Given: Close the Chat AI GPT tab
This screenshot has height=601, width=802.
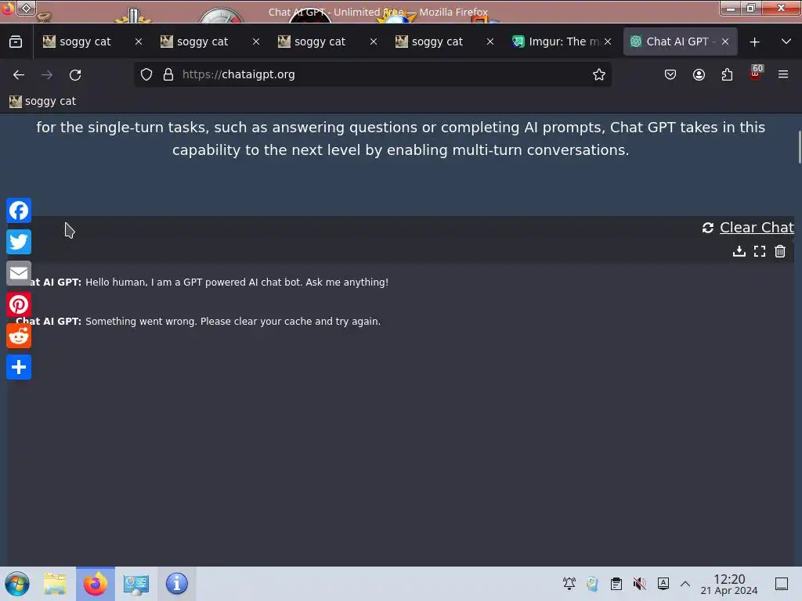Looking at the screenshot, I should (725, 42).
